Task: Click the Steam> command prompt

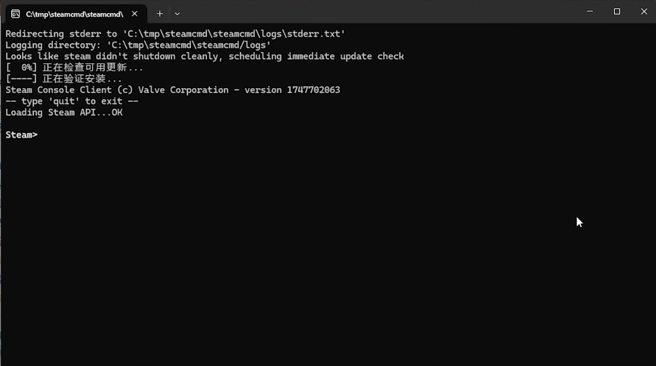Action: coord(22,135)
